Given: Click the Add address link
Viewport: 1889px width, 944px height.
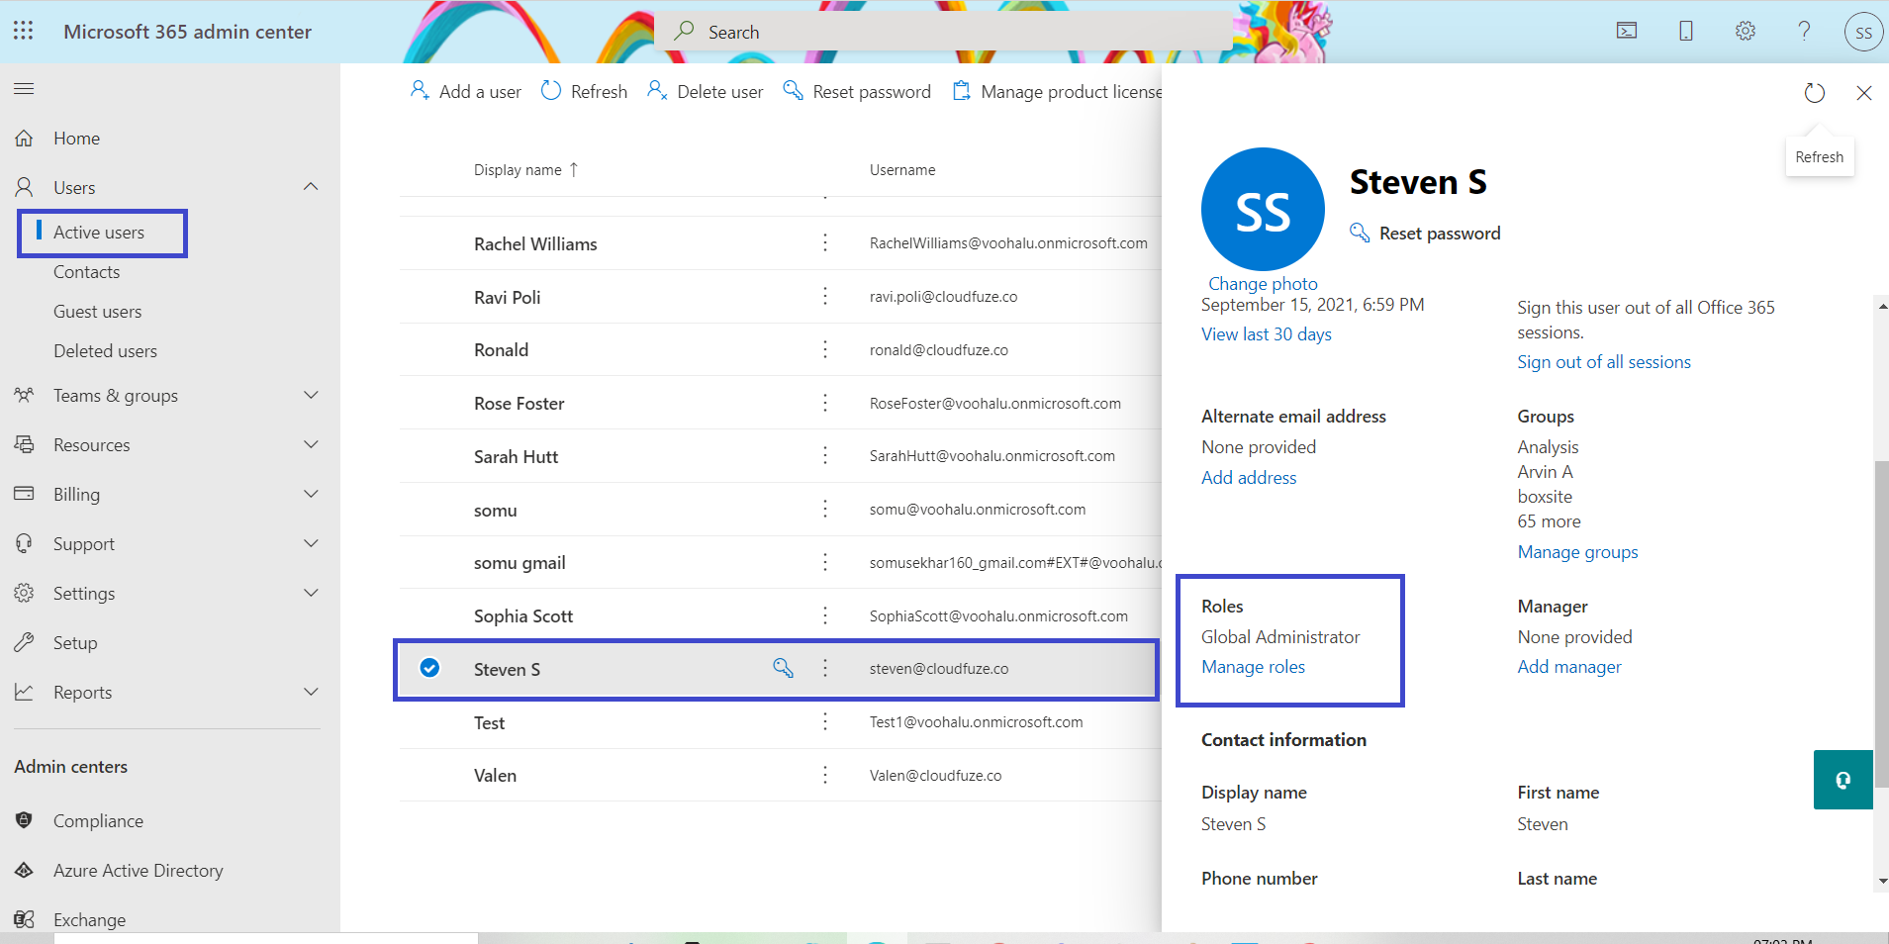Looking at the screenshot, I should tap(1249, 478).
